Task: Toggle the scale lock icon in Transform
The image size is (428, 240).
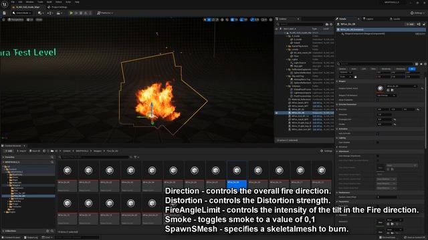Action: click(355, 77)
